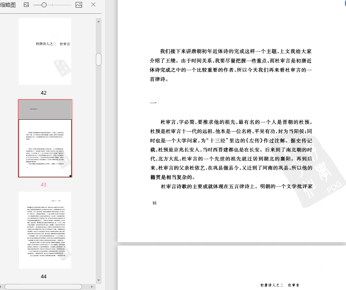Click thumbnail panel scroll up arrow
The width and height of the screenshot is (346, 290).
pyautogui.click(x=99, y=22)
